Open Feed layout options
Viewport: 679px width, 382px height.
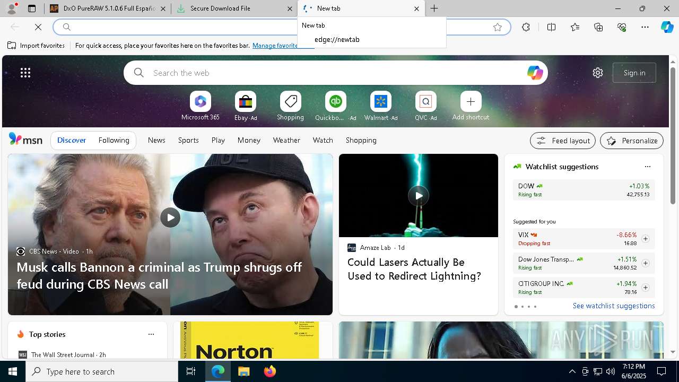[563, 141]
